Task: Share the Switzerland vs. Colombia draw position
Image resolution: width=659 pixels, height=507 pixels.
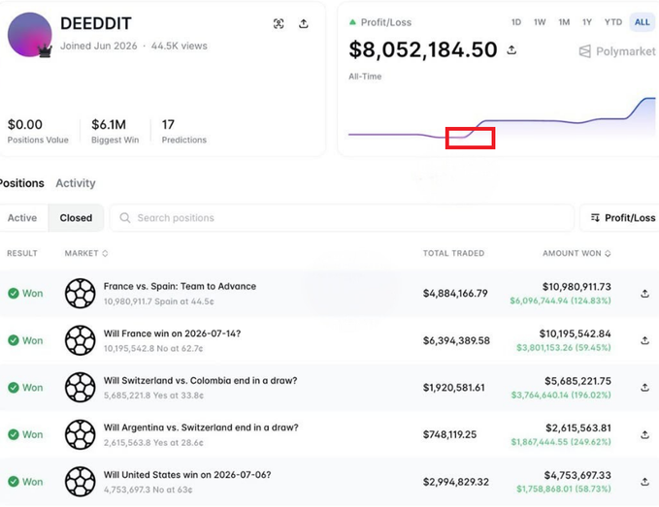Action: click(x=644, y=388)
